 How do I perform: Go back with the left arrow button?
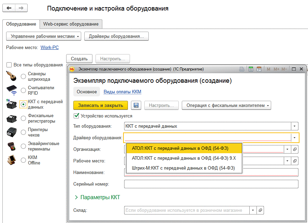9,8
